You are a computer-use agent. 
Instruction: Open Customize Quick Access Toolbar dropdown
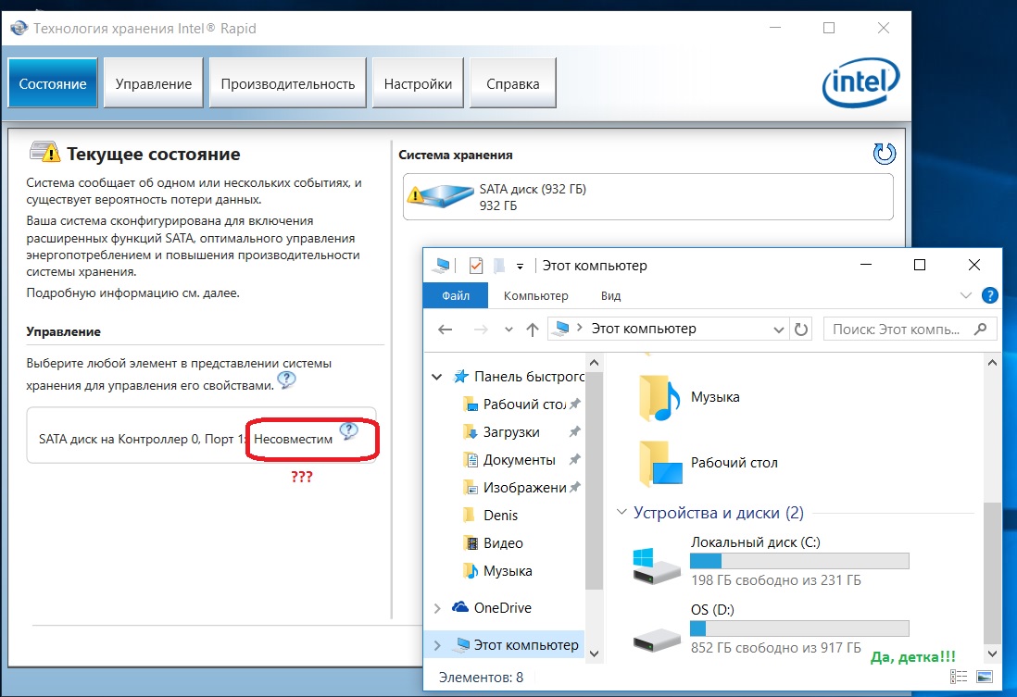tap(520, 266)
